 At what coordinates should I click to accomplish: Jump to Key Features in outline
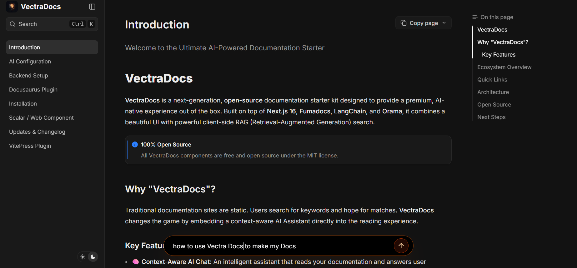tap(499, 55)
